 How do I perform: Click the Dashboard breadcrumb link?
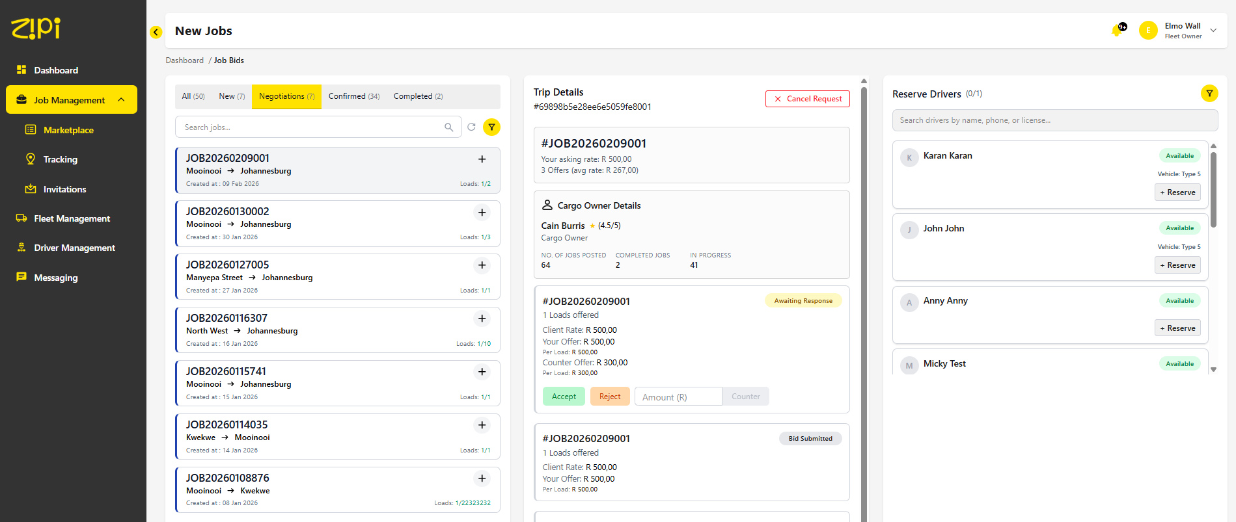click(x=185, y=60)
